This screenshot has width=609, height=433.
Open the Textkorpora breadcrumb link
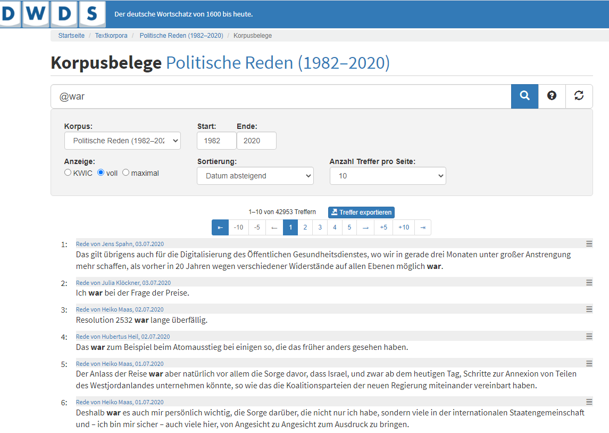click(x=111, y=36)
